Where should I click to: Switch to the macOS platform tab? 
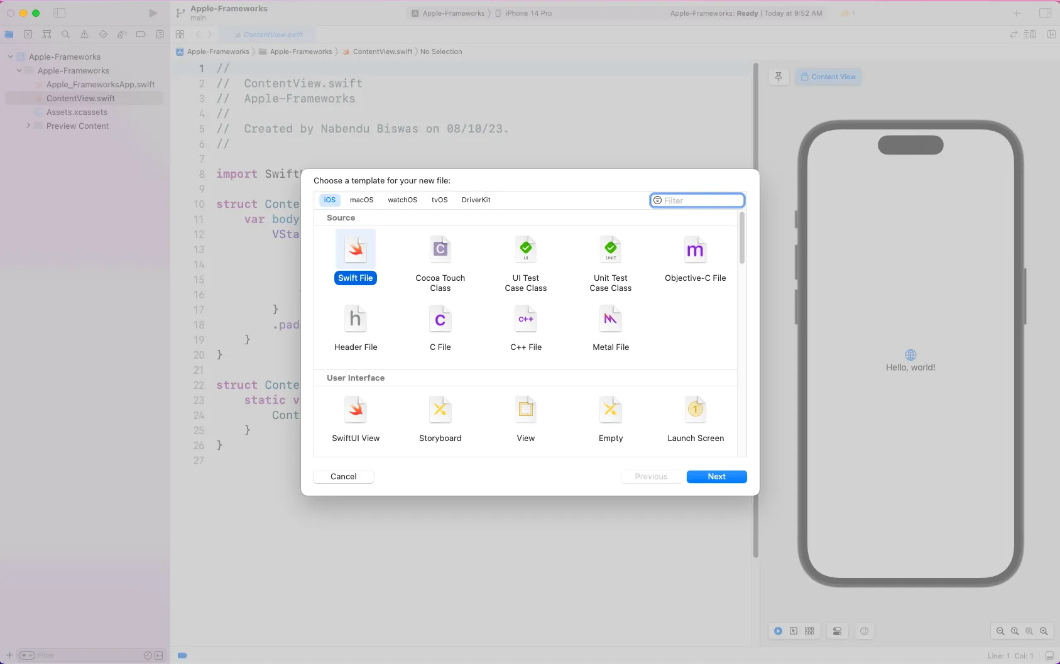[361, 200]
